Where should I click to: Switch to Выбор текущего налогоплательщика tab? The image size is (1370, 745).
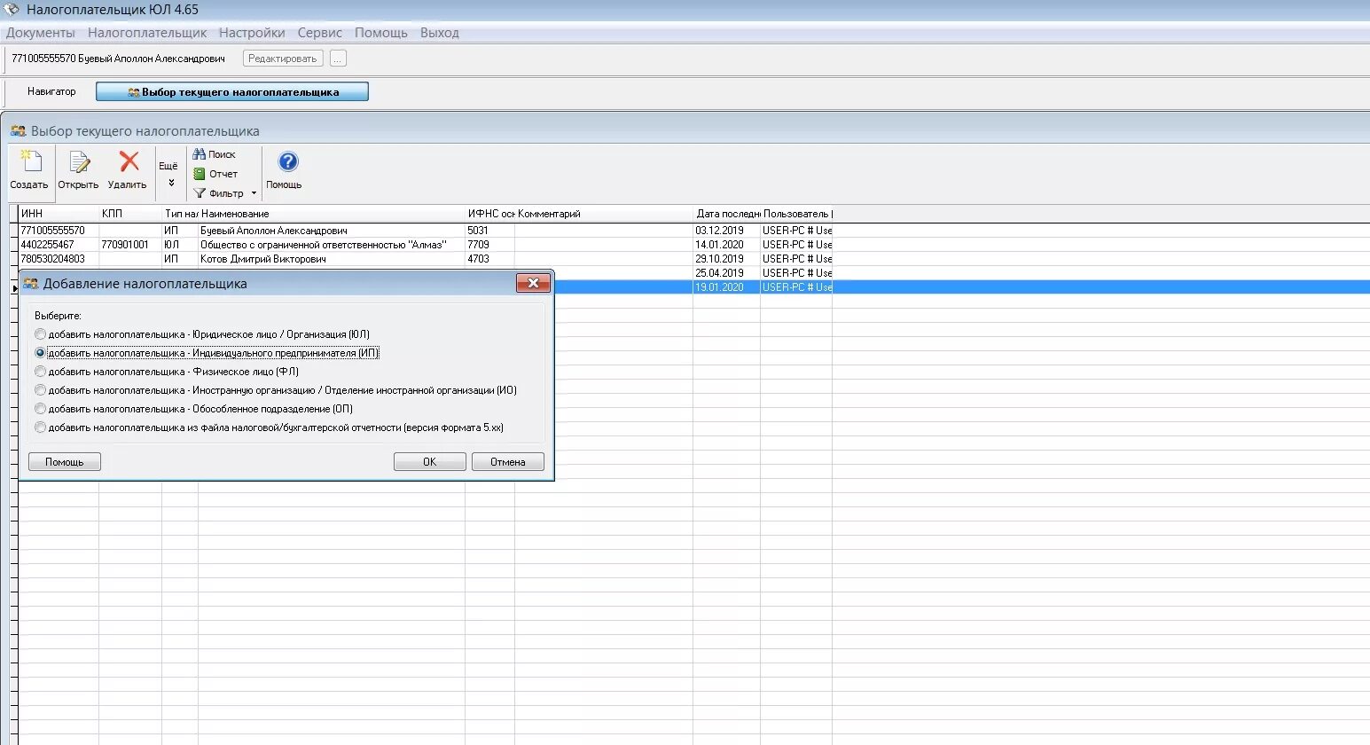(x=232, y=91)
